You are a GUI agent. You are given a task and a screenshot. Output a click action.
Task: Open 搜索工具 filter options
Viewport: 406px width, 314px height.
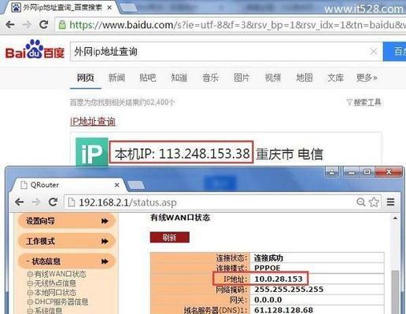click(x=364, y=102)
